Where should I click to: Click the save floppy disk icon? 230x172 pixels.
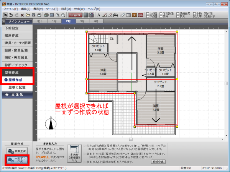(34, 15)
